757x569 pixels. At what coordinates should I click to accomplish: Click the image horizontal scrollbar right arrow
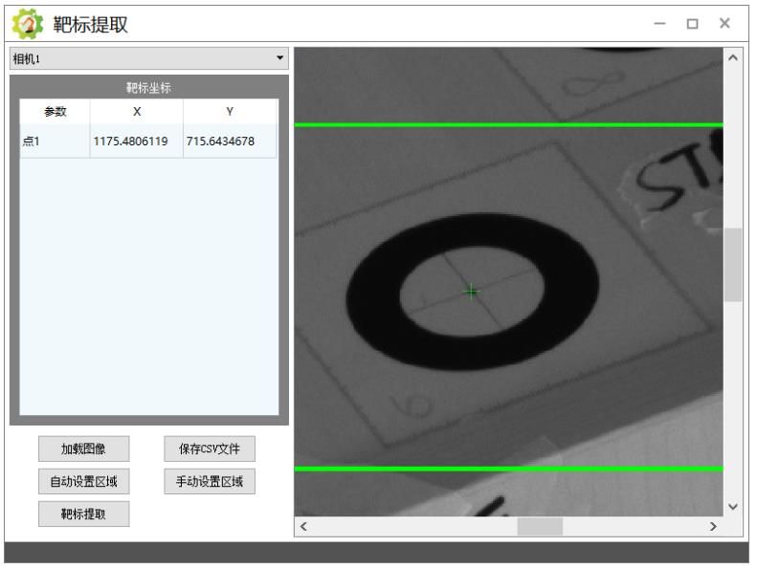pyautogui.click(x=714, y=527)
